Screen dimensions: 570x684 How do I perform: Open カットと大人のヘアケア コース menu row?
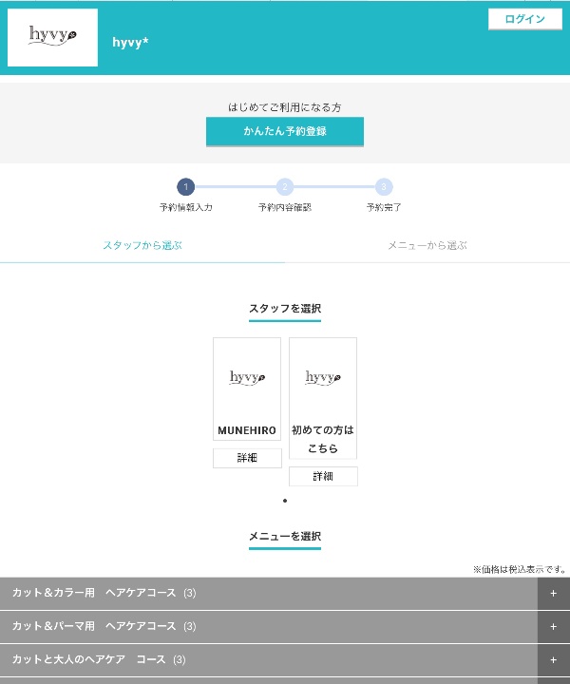(266, 660)
